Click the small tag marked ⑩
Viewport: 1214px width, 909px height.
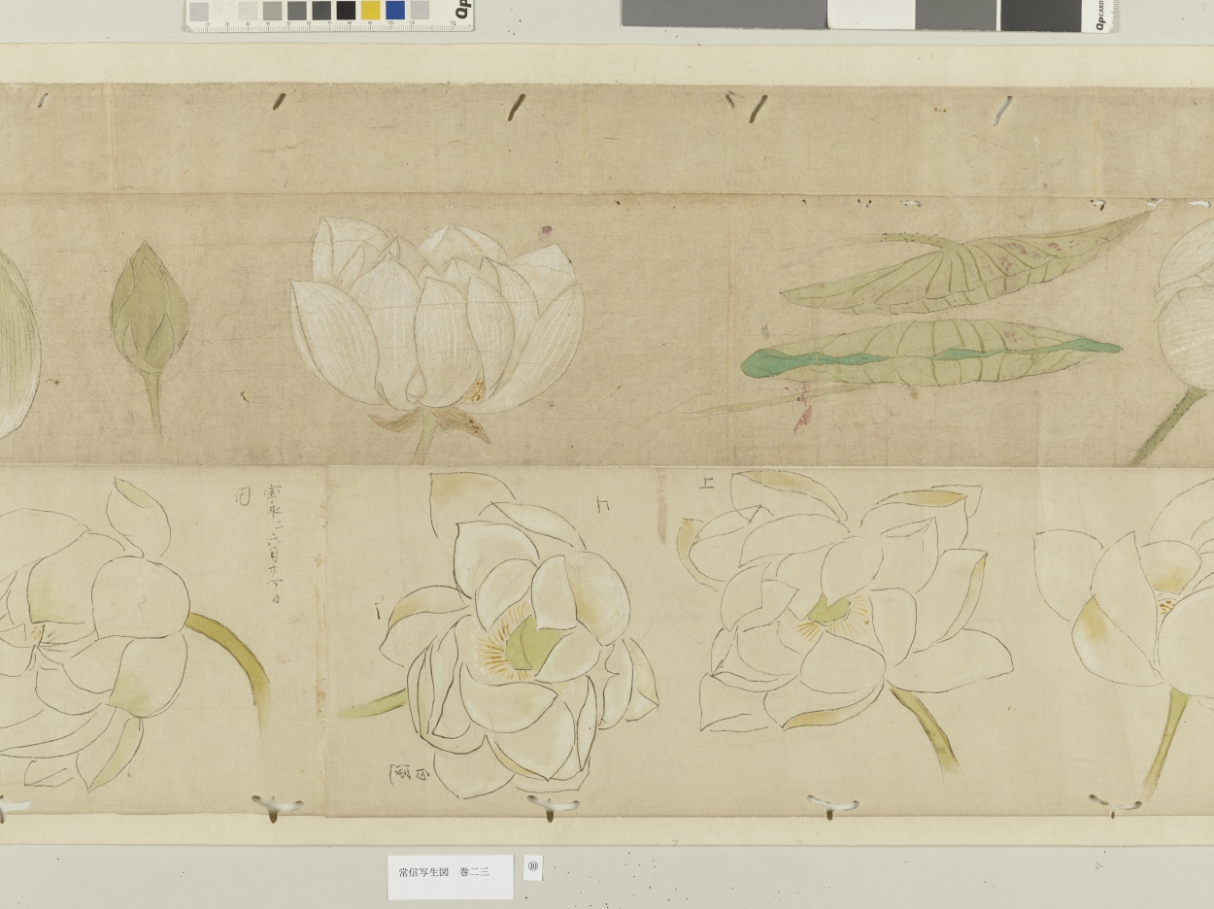[x=532, y=867]
